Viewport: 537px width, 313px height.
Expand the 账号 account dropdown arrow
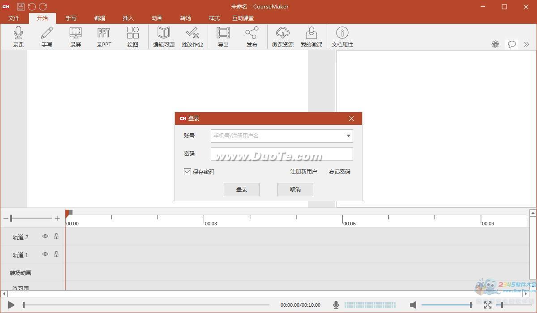point(349,136)
